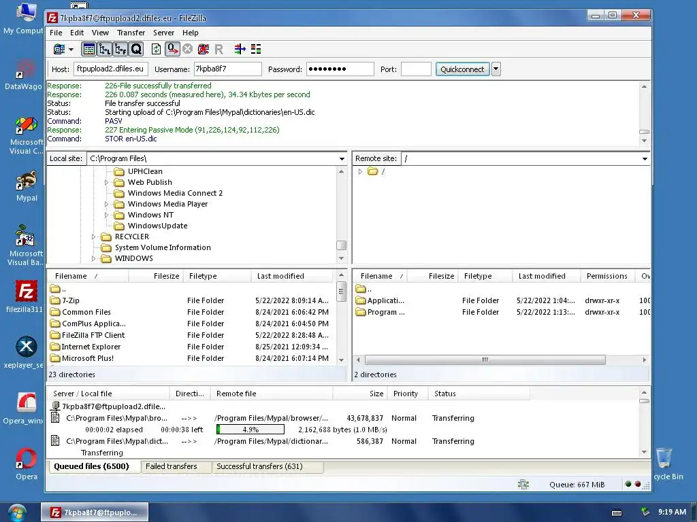Disconnect from the current server

(204, 49)
